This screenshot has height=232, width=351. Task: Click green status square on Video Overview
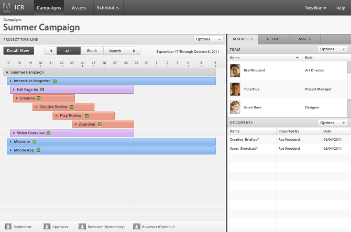[48, 133]
